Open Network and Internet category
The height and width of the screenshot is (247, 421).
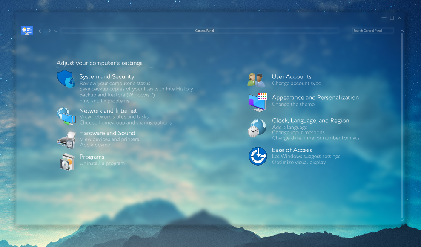(x=108, y=110)
